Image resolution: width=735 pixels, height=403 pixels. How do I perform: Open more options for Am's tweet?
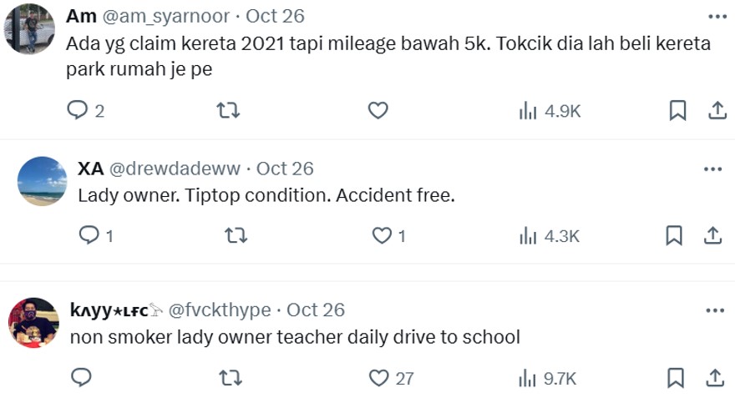(717, 17)
